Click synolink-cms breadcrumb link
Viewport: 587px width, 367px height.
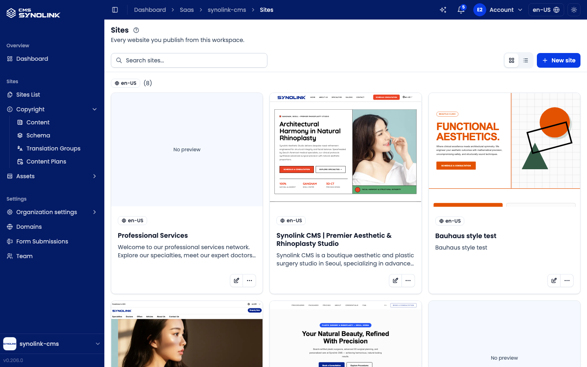click(x=227, y=10)
